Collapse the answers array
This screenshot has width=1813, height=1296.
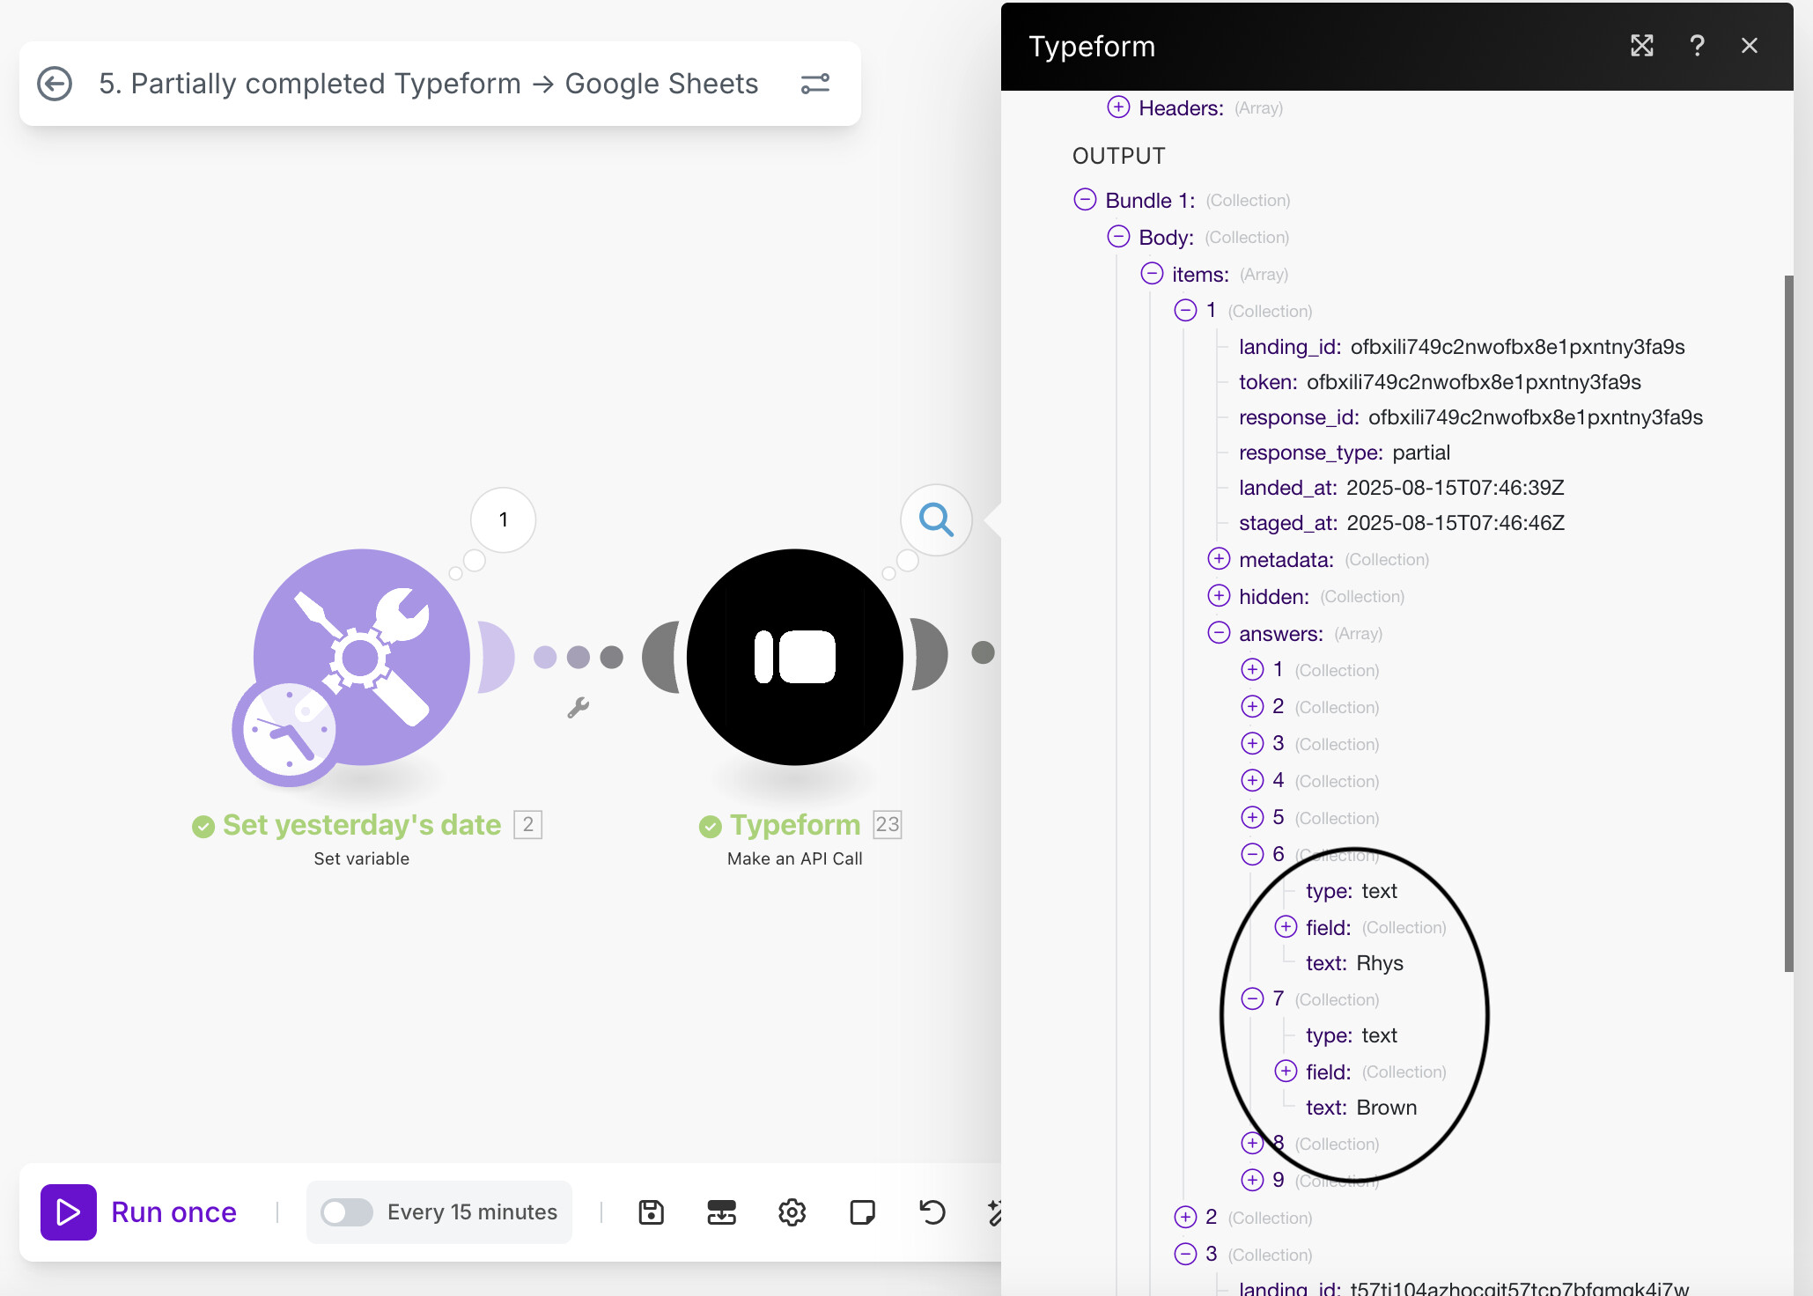(x=1219, y=632)
